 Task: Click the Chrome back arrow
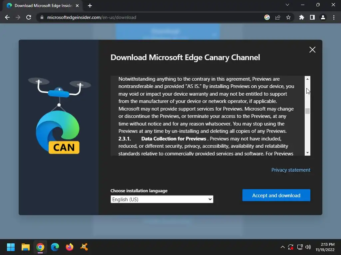point(7,17)
